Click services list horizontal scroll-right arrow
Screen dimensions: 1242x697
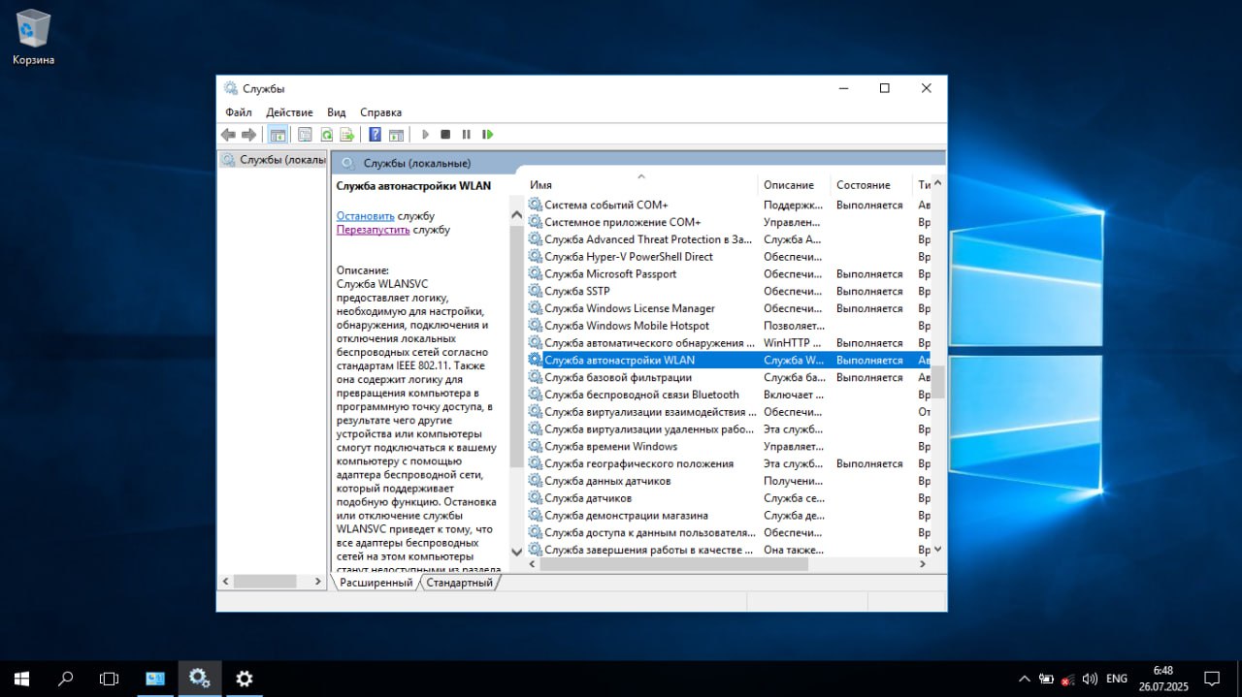click(924, 564)
